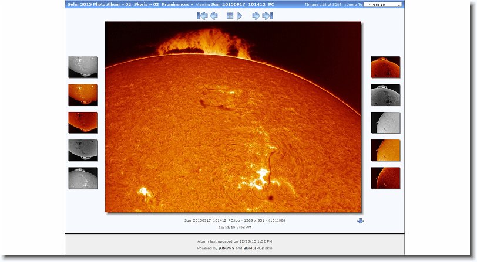Click the Album last updated text
The image size is (477, 262).
coord(234,241)
